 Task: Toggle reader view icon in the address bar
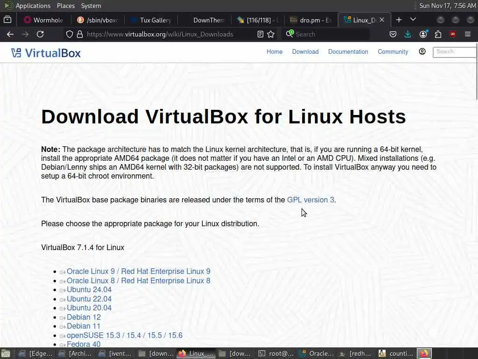[260, 34]
